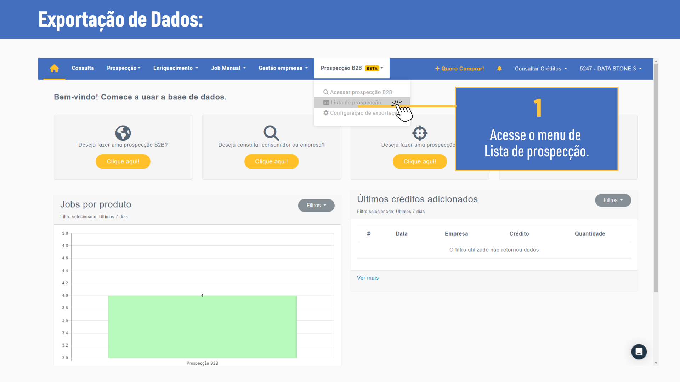Click search icon beside Acessar prospecção B2B

click(x=326, y=92)
